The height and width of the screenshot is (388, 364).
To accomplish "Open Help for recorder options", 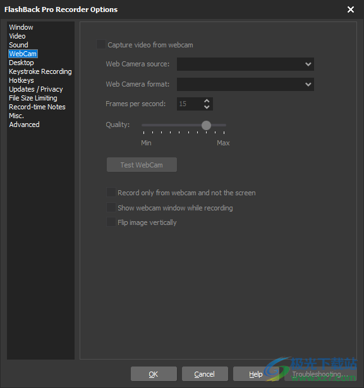I will click(x=256, y=374).
